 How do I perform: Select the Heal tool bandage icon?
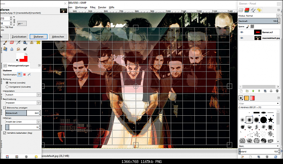(x=38, y=42)
